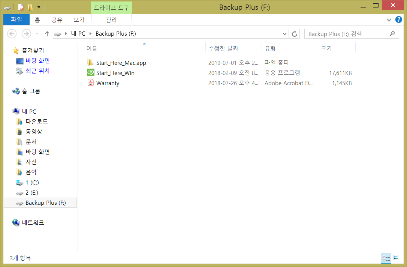The height and width of the screenshot is (267, 407).
Task: Select 즐겨찾기 in navigation pane
Action: coord(33,50)
